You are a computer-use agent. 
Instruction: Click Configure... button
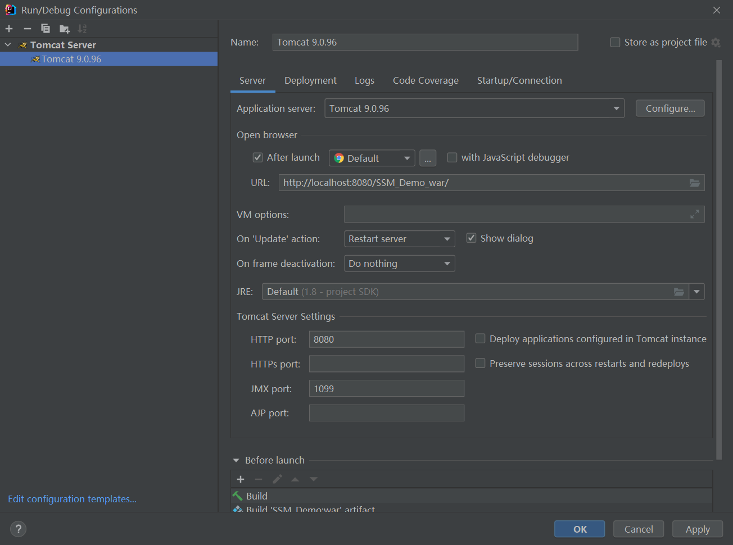[x=670, y=108]
